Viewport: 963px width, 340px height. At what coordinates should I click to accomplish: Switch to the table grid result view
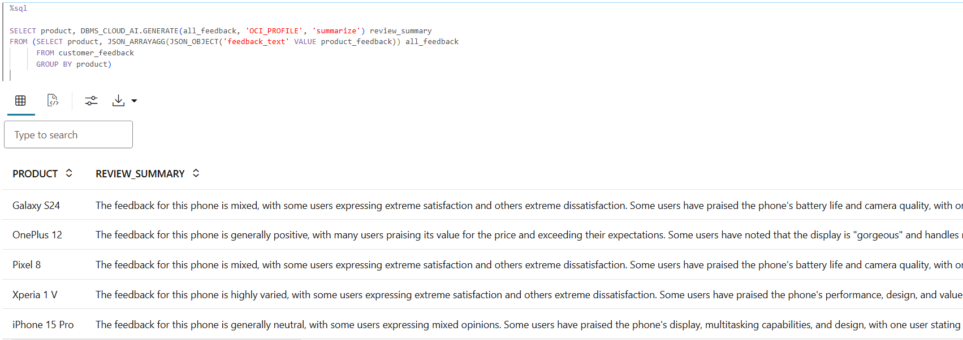(x=21, y=101)
